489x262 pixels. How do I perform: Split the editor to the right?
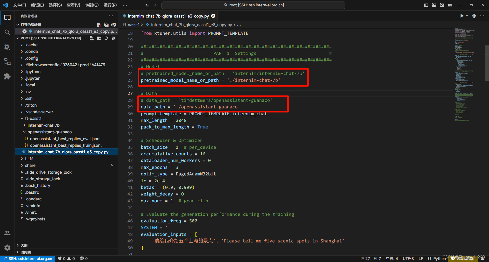tap(474, 16)
